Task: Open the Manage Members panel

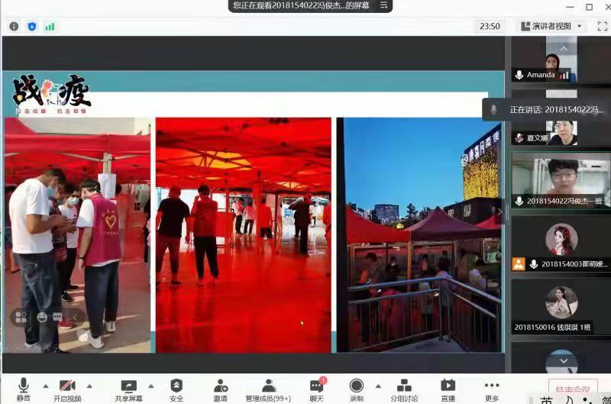Action: (269, 386)
